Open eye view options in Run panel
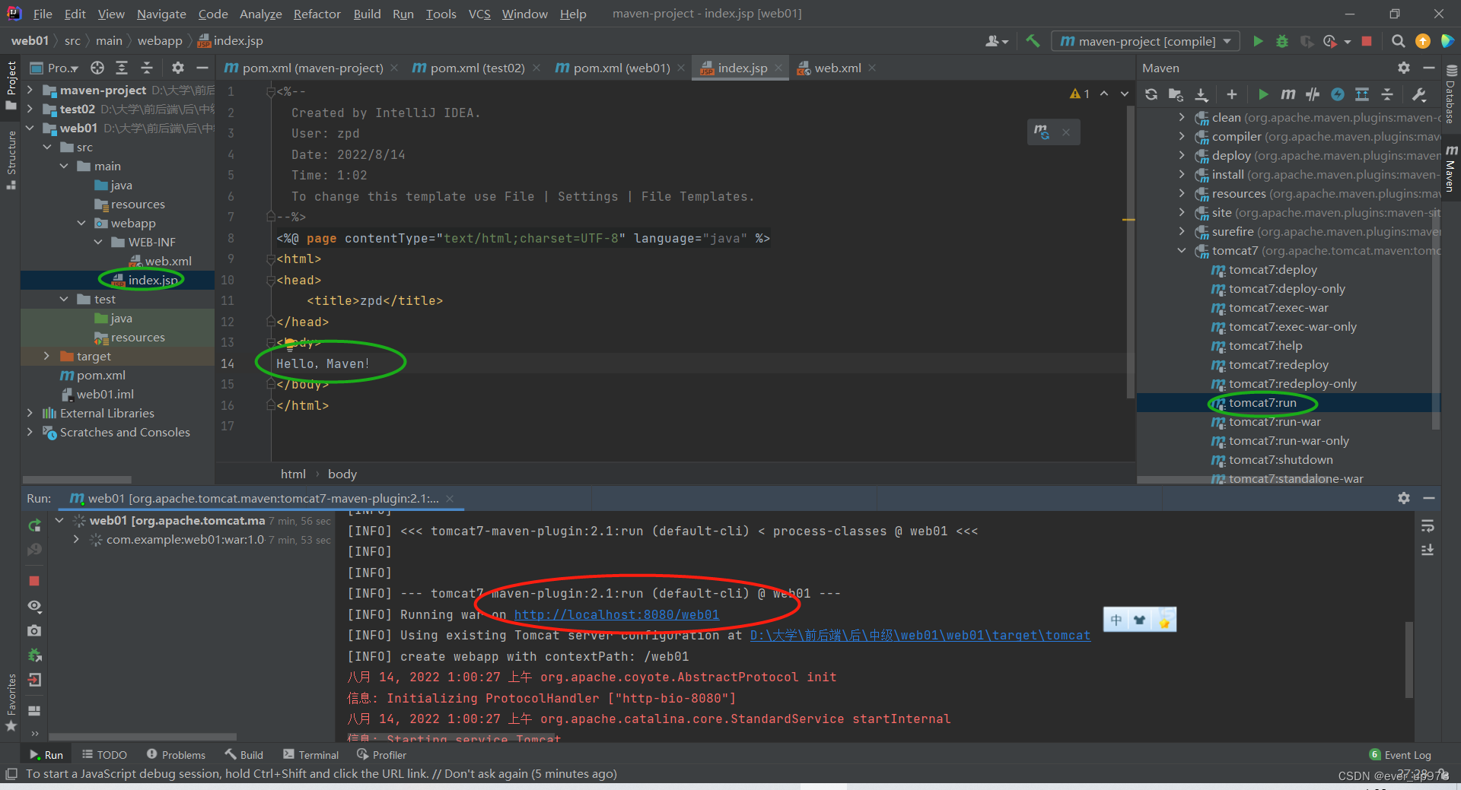The width and height of the screenshot is (1461, 790). (x=34, y=606)
